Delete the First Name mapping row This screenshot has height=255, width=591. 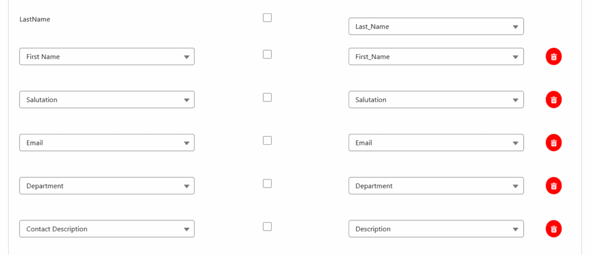point(553,57)
